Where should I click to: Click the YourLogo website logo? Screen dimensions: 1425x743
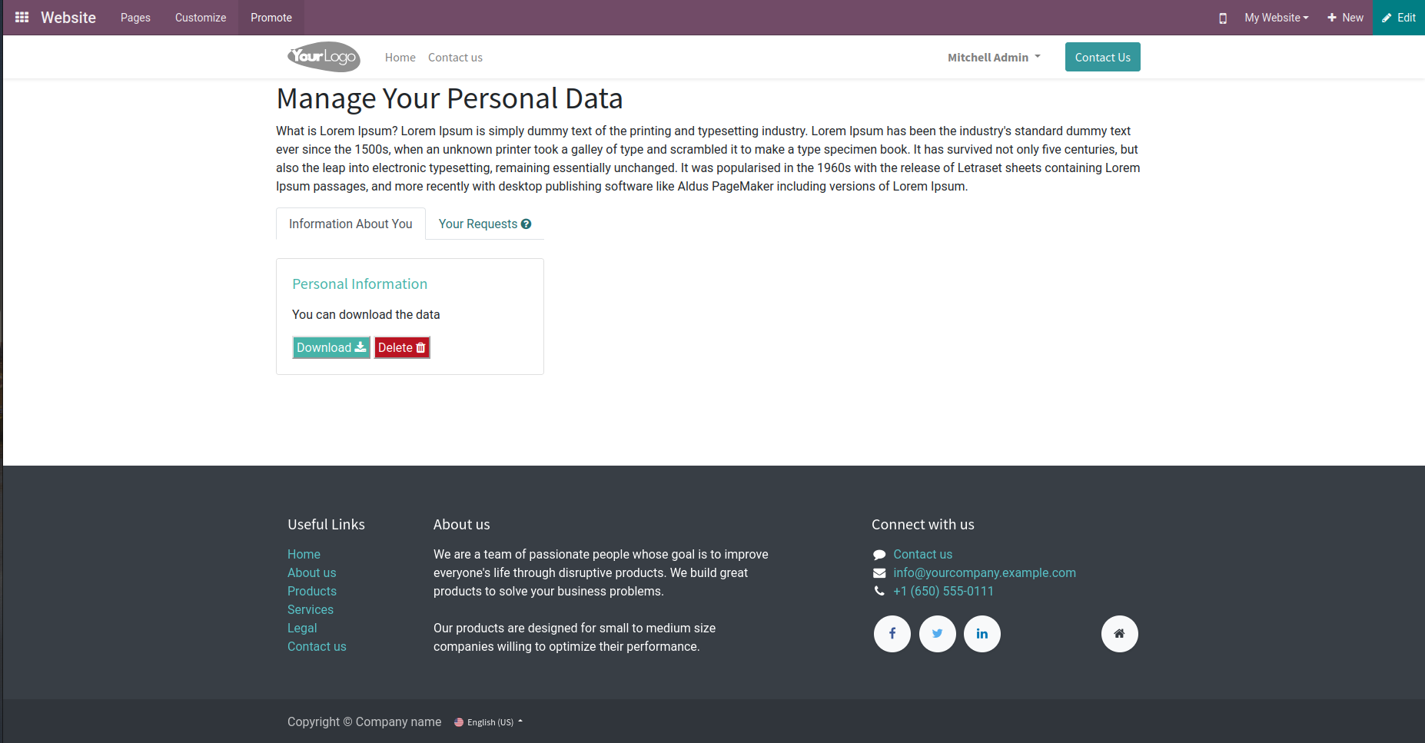tap(324, 57)
